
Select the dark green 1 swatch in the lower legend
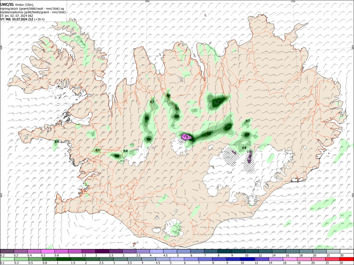[63, 259]
